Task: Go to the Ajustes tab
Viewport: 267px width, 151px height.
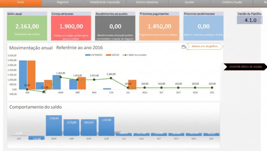Action: 189,3
